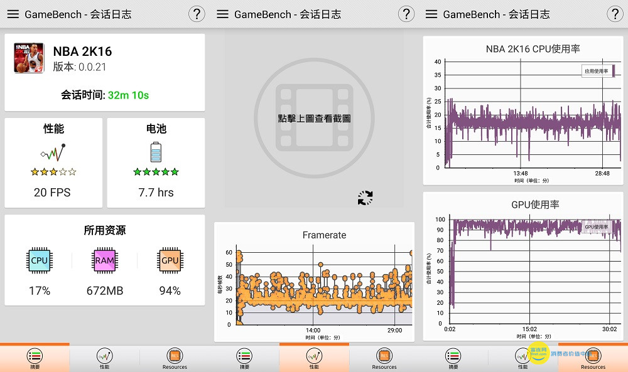The width and height of the screenshot is (628, 372).
Task: Click the GPU使用率 chart title
Action: pos(535,205)
